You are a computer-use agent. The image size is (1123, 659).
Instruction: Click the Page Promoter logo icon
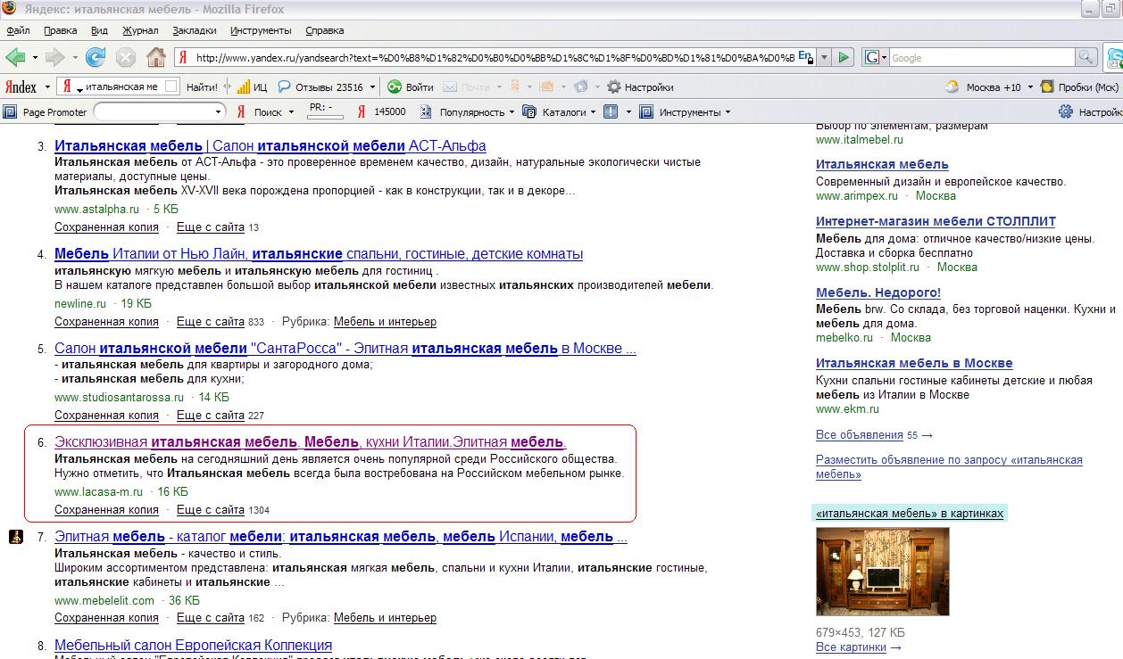(x=11, y=111)
